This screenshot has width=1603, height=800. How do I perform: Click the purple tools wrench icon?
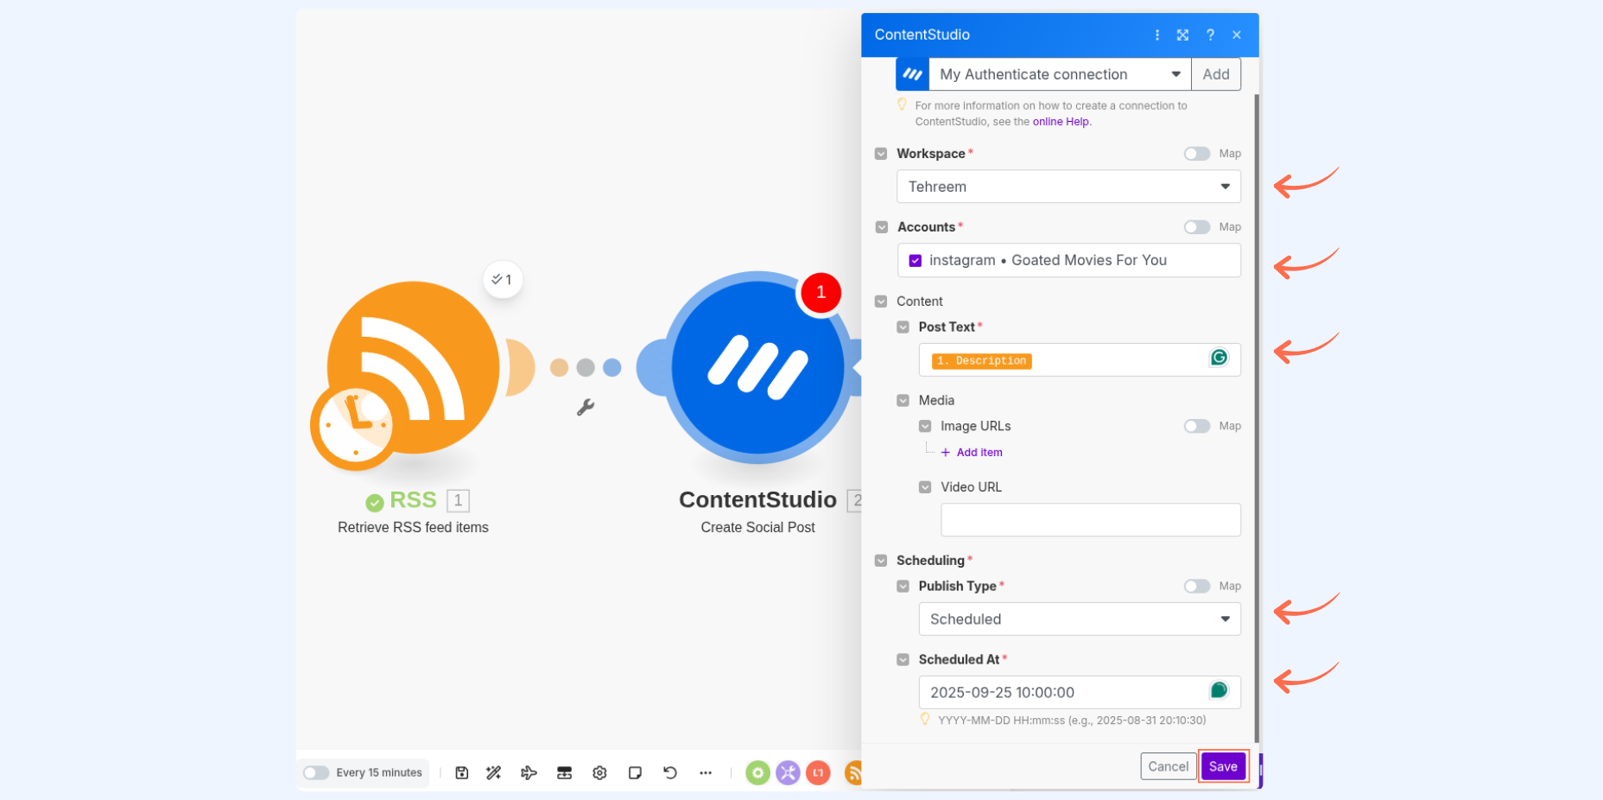(788, 772)
